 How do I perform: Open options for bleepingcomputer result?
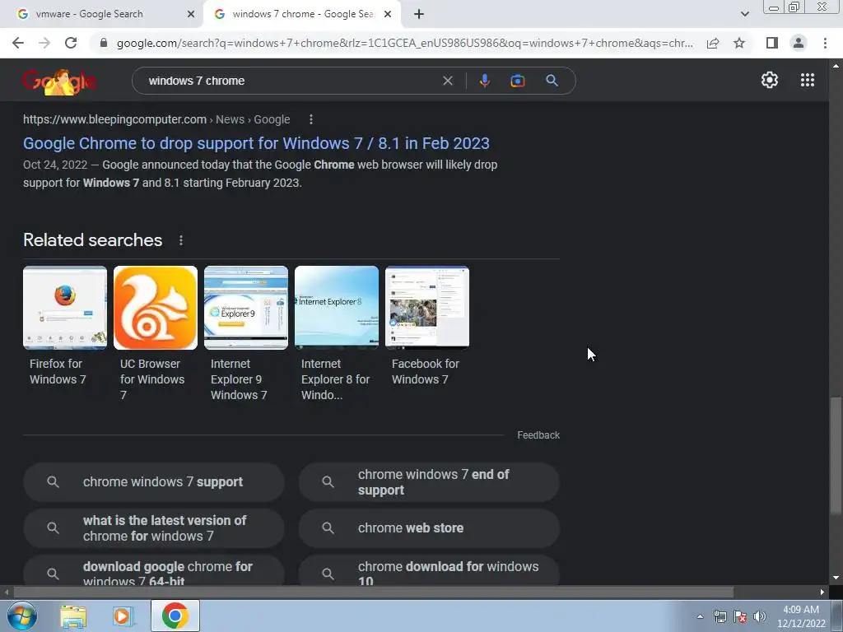[310, 119]
